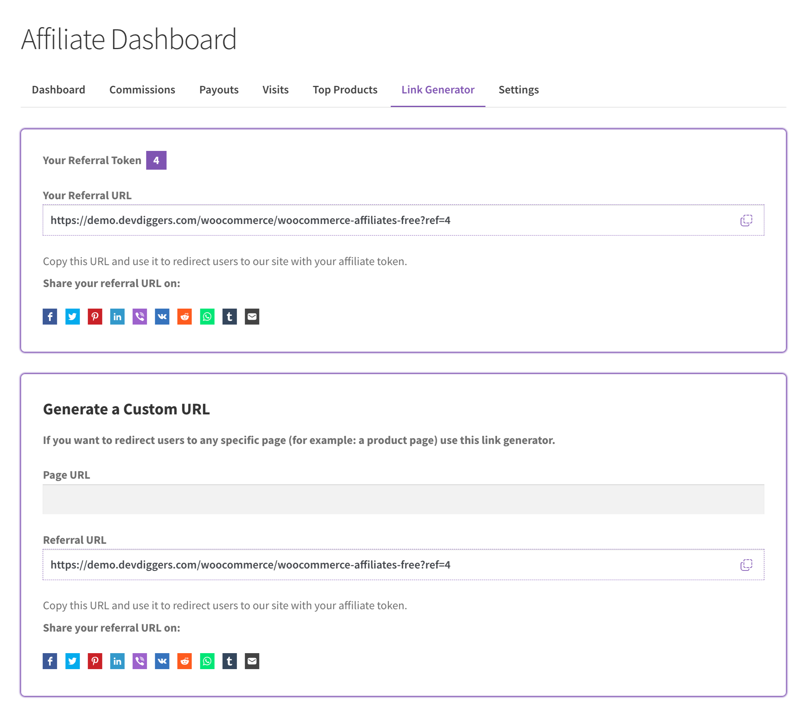Click the Email share icon in top section
Image resolution: width=810 pixels, height=727 pixels.
[x=252, y=316]
